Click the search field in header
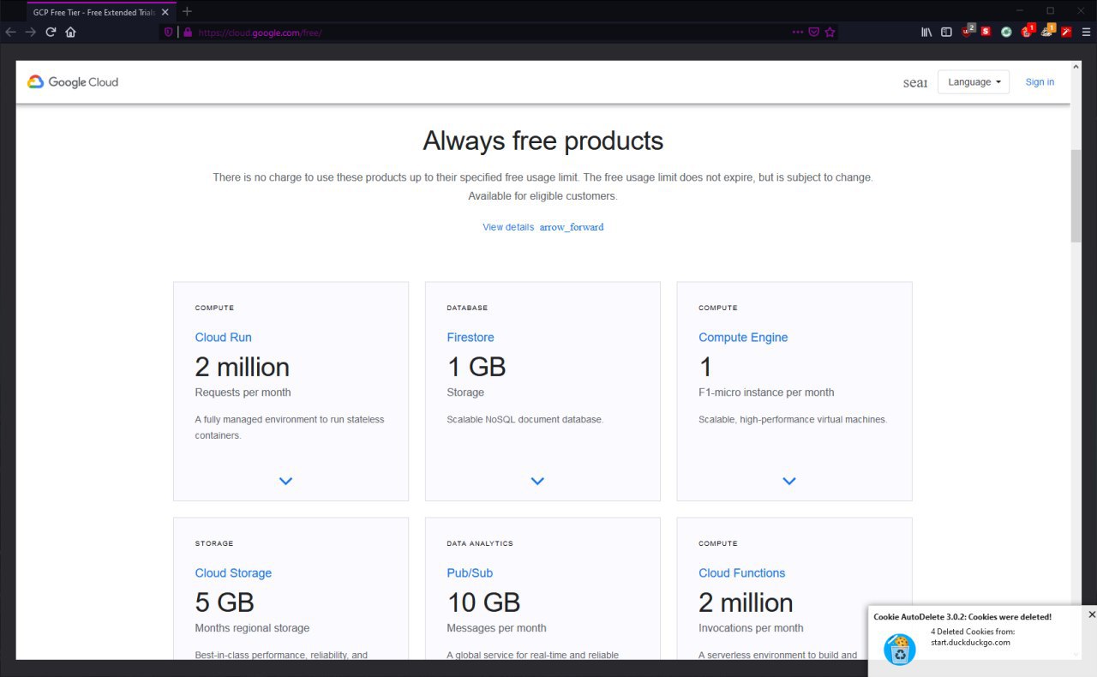 click(x=915, y=82)
